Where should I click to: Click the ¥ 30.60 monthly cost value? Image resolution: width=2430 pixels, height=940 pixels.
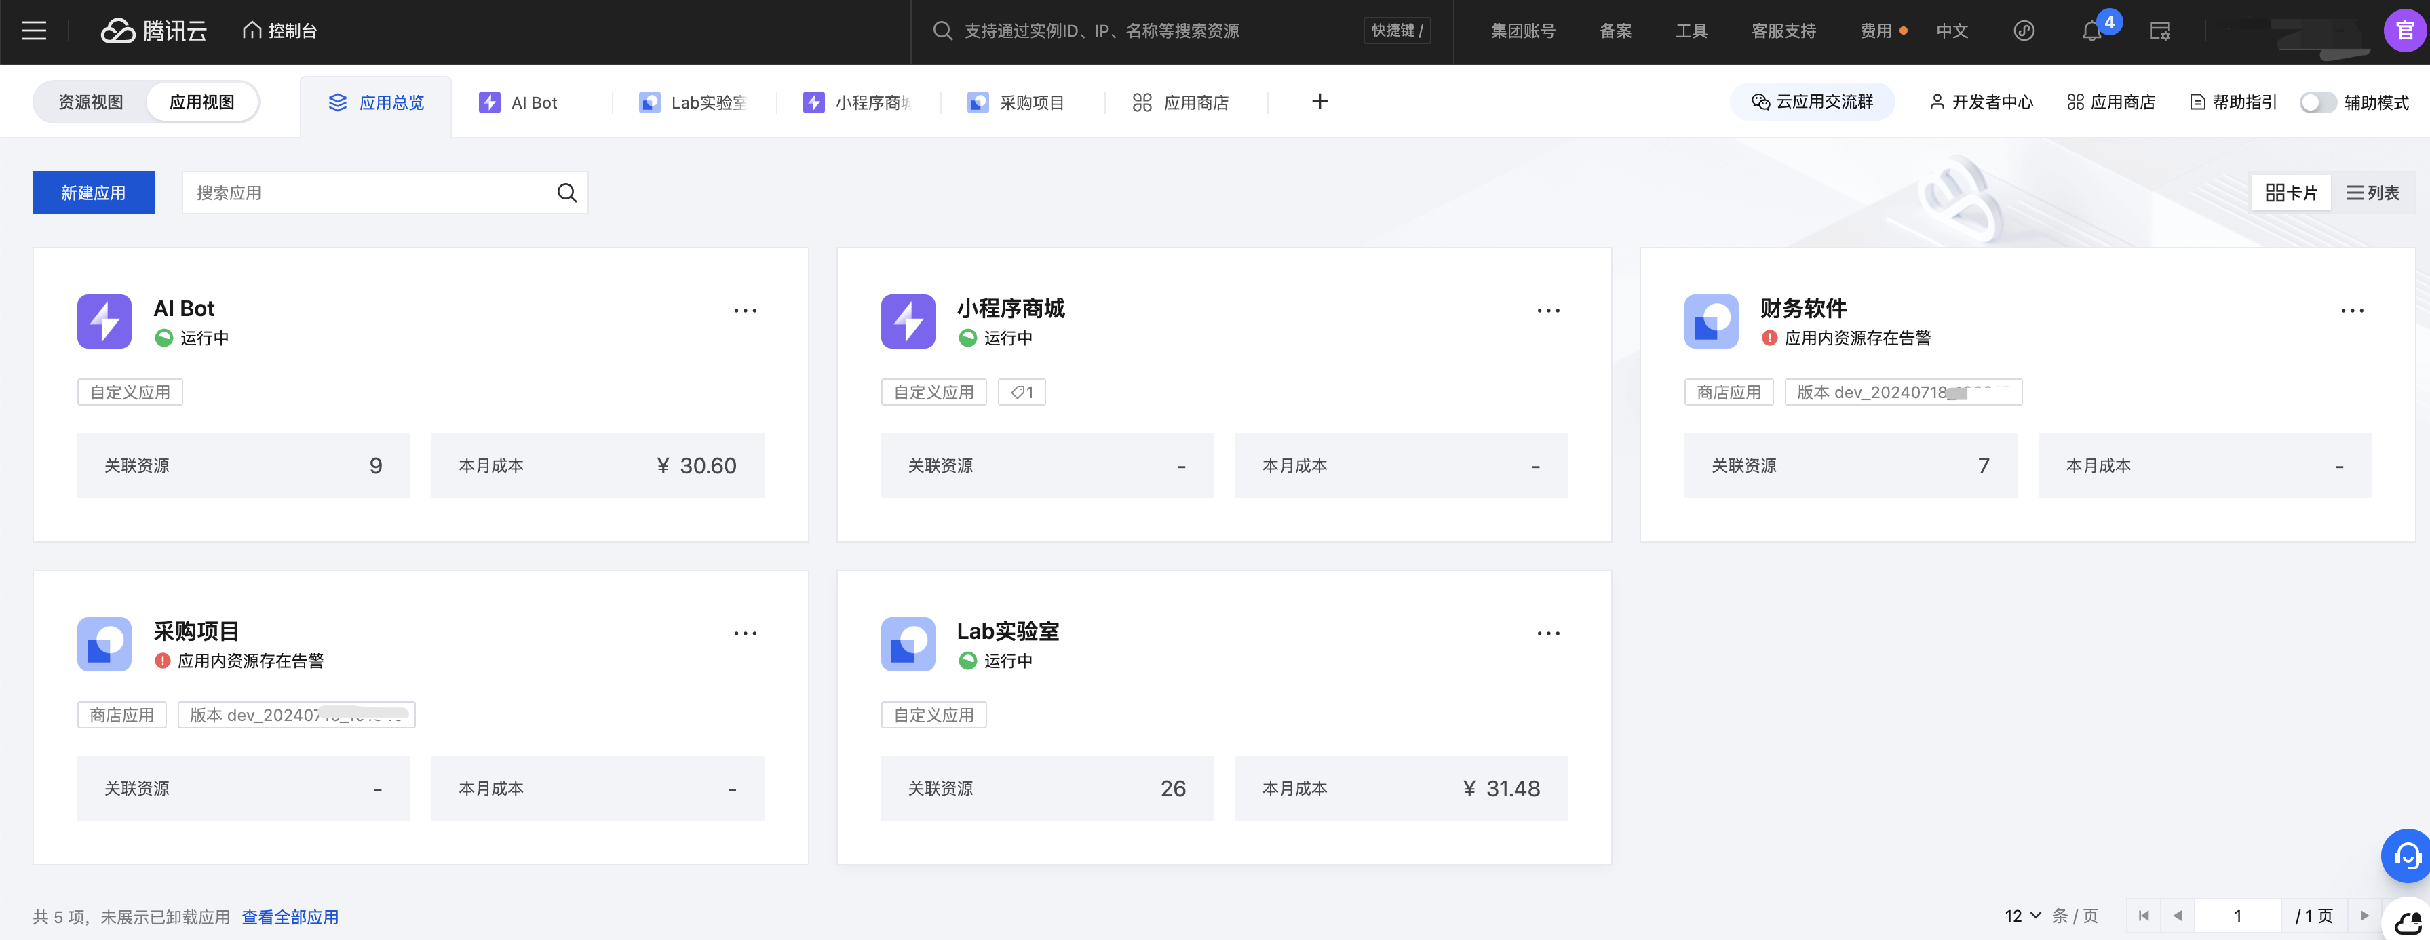(696, 466)
